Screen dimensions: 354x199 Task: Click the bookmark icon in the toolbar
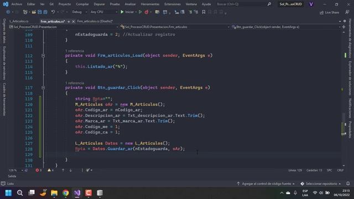[x=204, y=12]
